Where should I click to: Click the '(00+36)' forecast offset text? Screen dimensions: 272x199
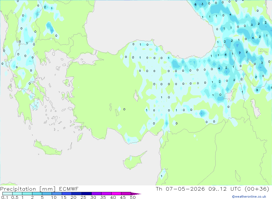click(x=257, y=189)
